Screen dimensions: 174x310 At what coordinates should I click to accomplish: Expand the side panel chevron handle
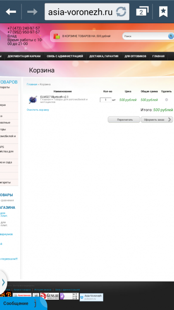click(3, 283)
